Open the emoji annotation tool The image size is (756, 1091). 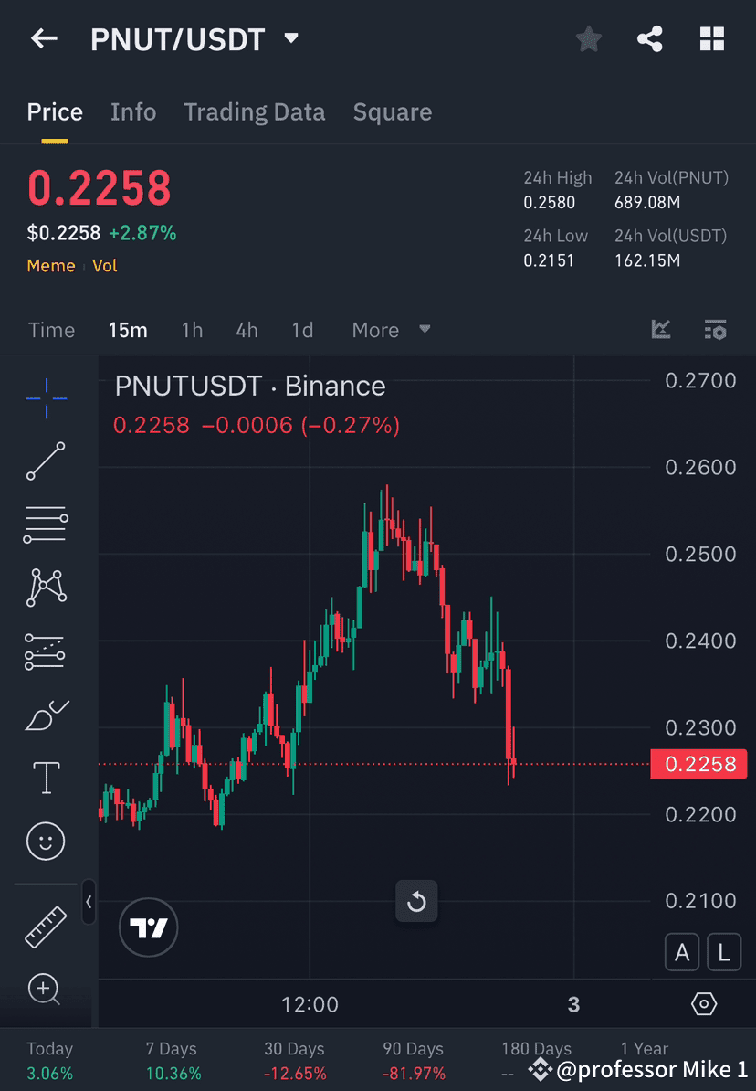pyautogui.click(x=46, y=841)
